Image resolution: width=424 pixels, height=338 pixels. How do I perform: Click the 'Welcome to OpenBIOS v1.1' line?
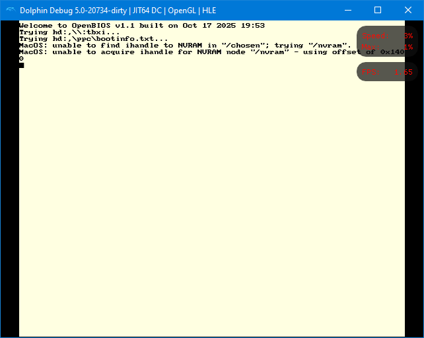(141, 25)
